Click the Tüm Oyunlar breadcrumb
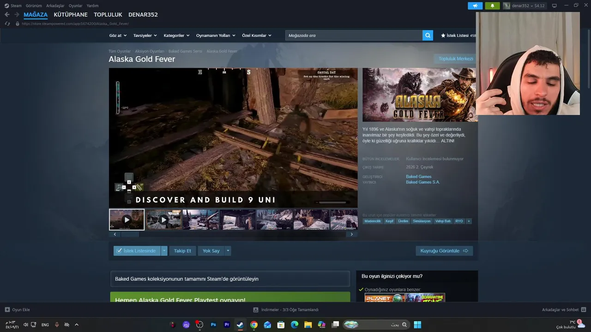Screen dimensions: 591x332 click(120, 51)
